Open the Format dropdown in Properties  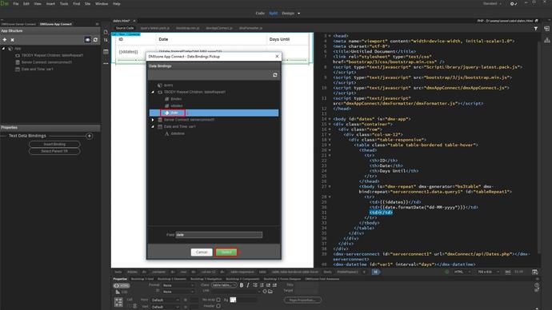tap(178, 285)
